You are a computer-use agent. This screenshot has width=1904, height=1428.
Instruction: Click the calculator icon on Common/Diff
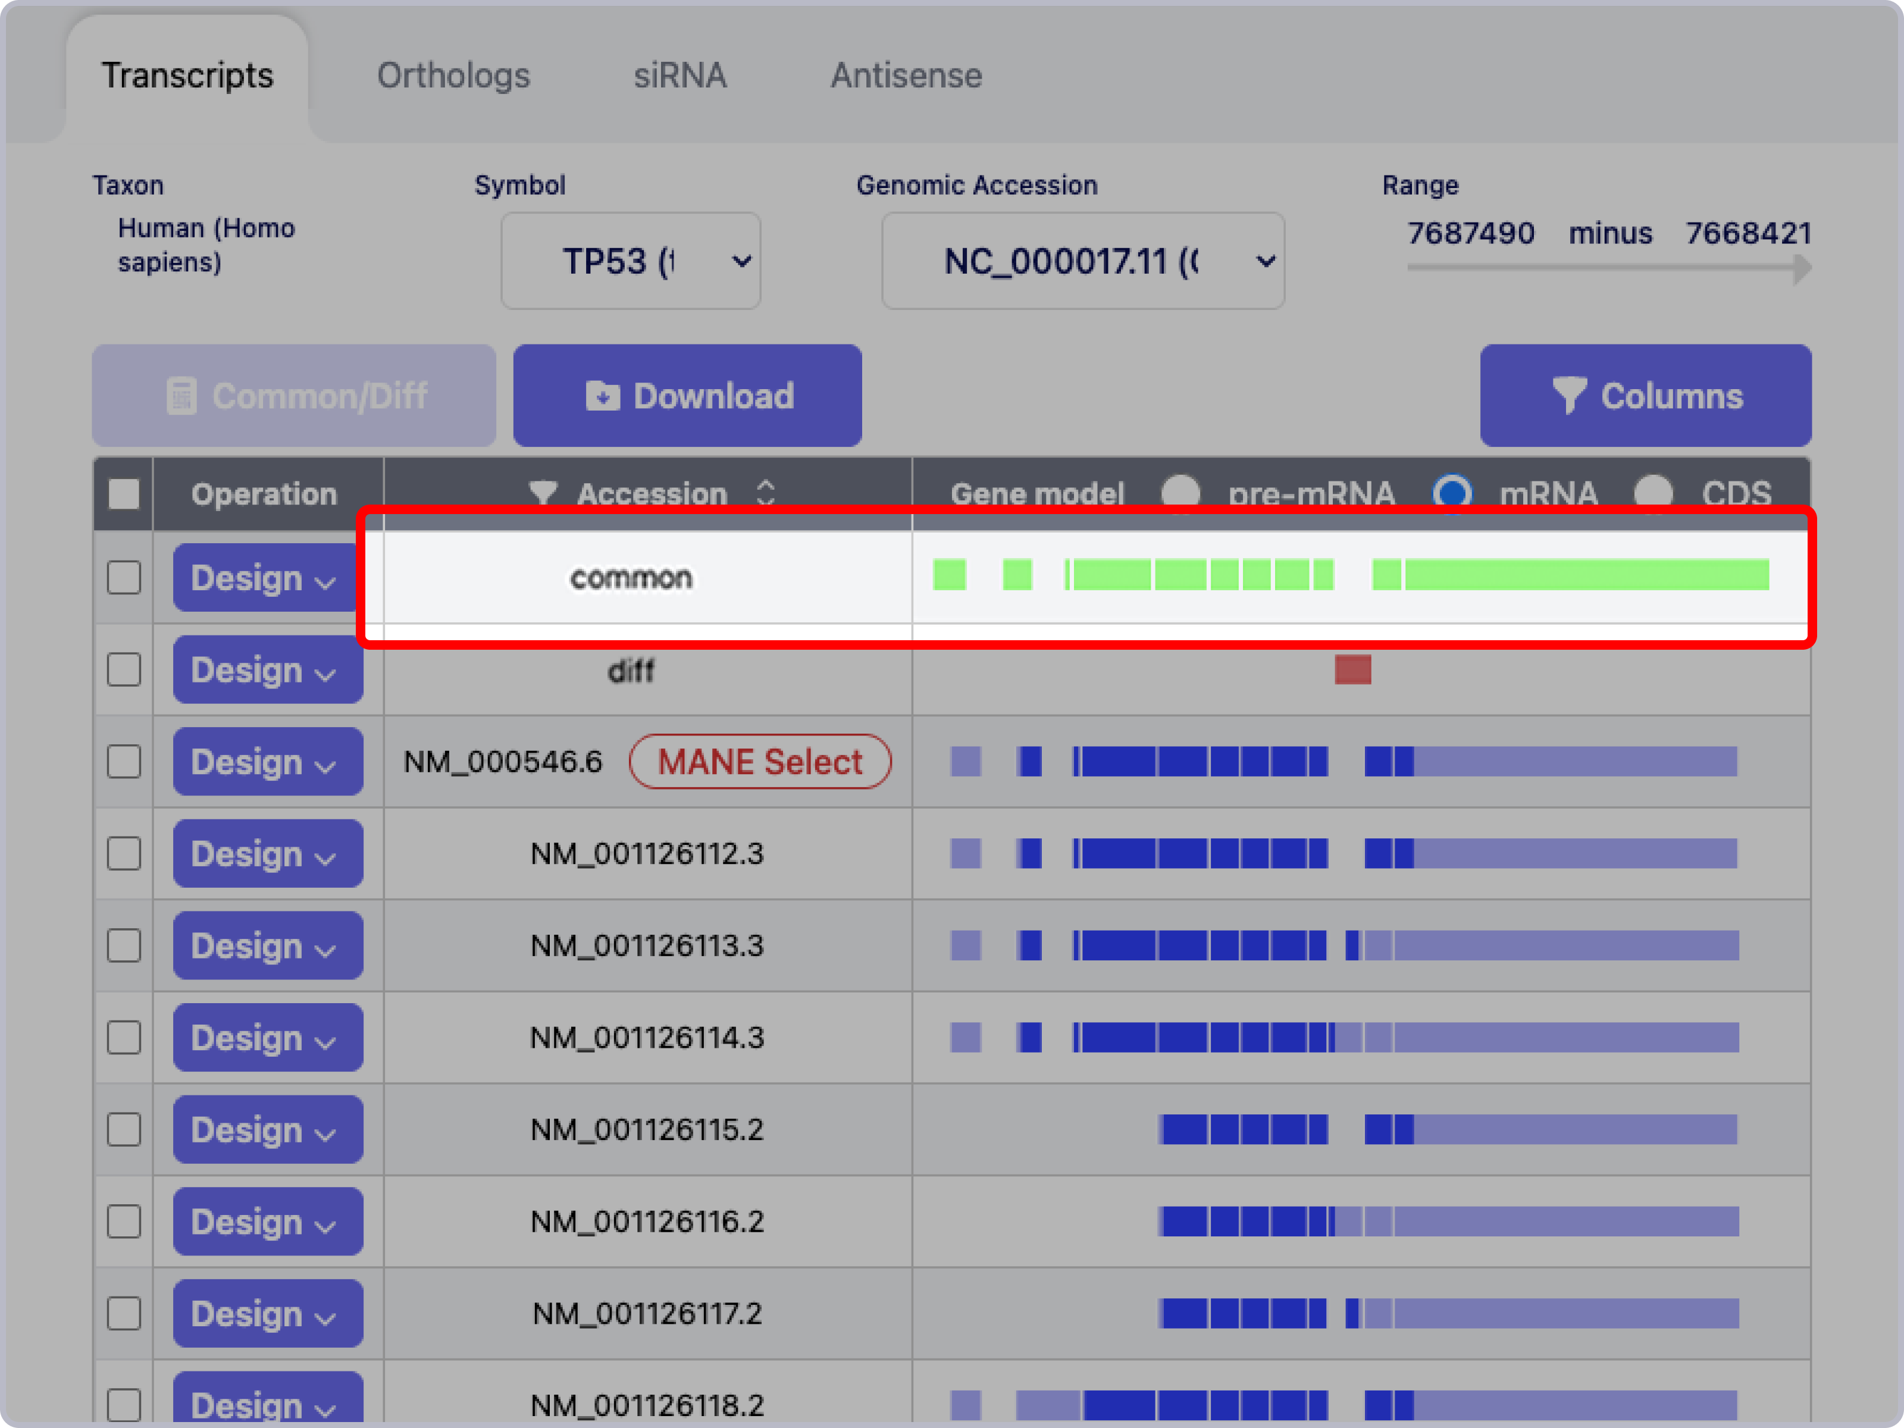pos(181,396)
